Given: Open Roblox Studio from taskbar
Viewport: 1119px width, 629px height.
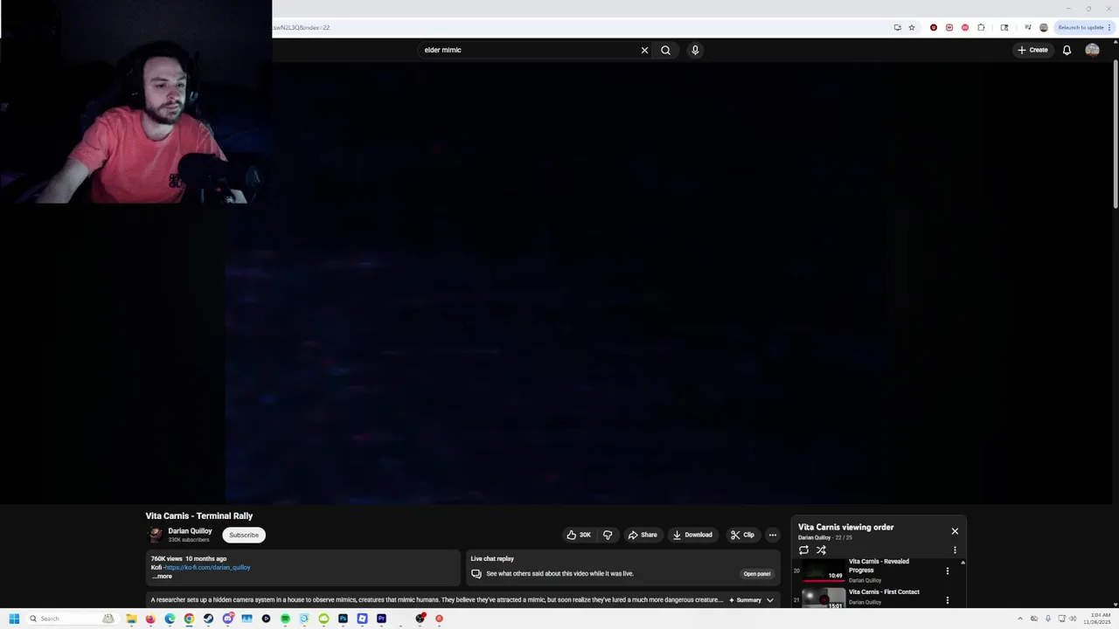Looking at the screenshot, I should (362, 619).
